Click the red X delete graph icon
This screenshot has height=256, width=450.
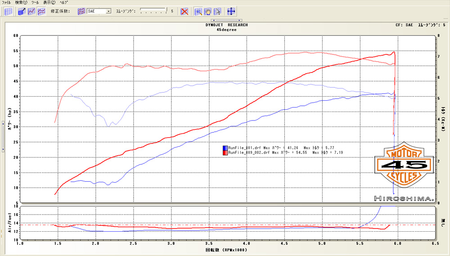click(184, 11)
